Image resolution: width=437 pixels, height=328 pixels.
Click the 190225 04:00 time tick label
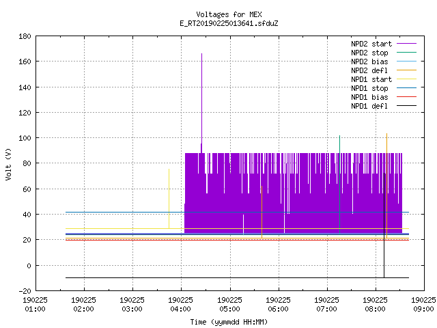click(x=180, y=305)
